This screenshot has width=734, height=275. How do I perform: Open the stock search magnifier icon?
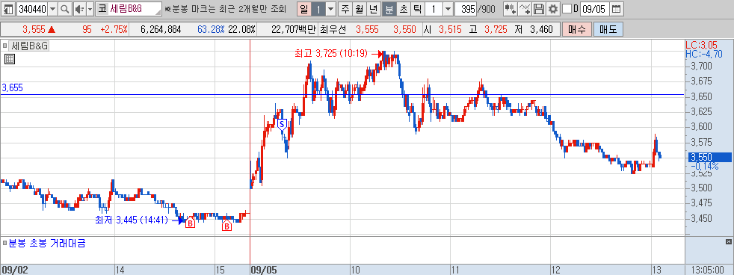click(65, 9)
